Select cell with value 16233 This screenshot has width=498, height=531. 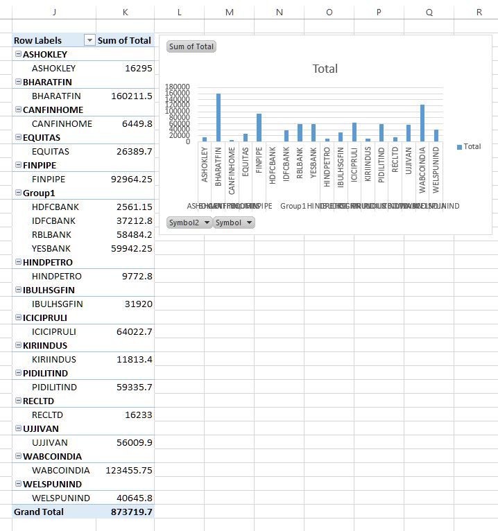125,415
